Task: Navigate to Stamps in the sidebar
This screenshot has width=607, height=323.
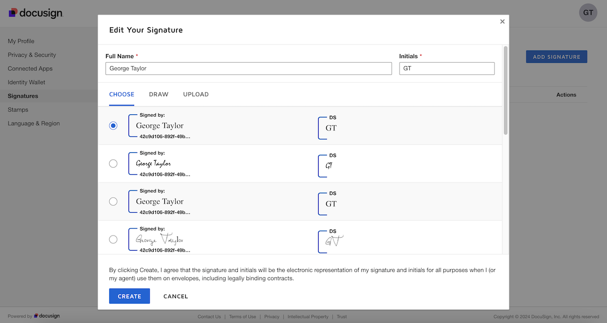Action: [18, 109]
